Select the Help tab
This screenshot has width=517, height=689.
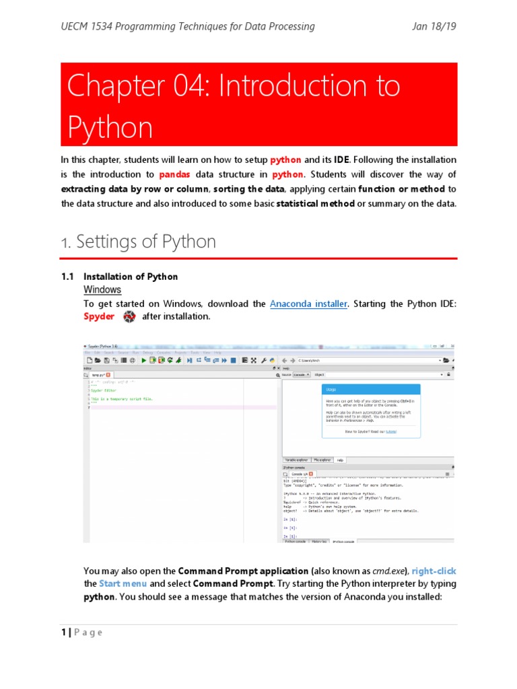(x=340, y=460)
